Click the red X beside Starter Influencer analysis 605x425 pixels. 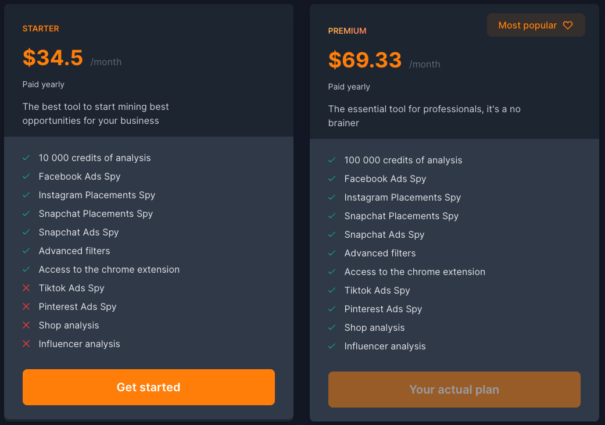pyautogui.click(x=26, y=344)
